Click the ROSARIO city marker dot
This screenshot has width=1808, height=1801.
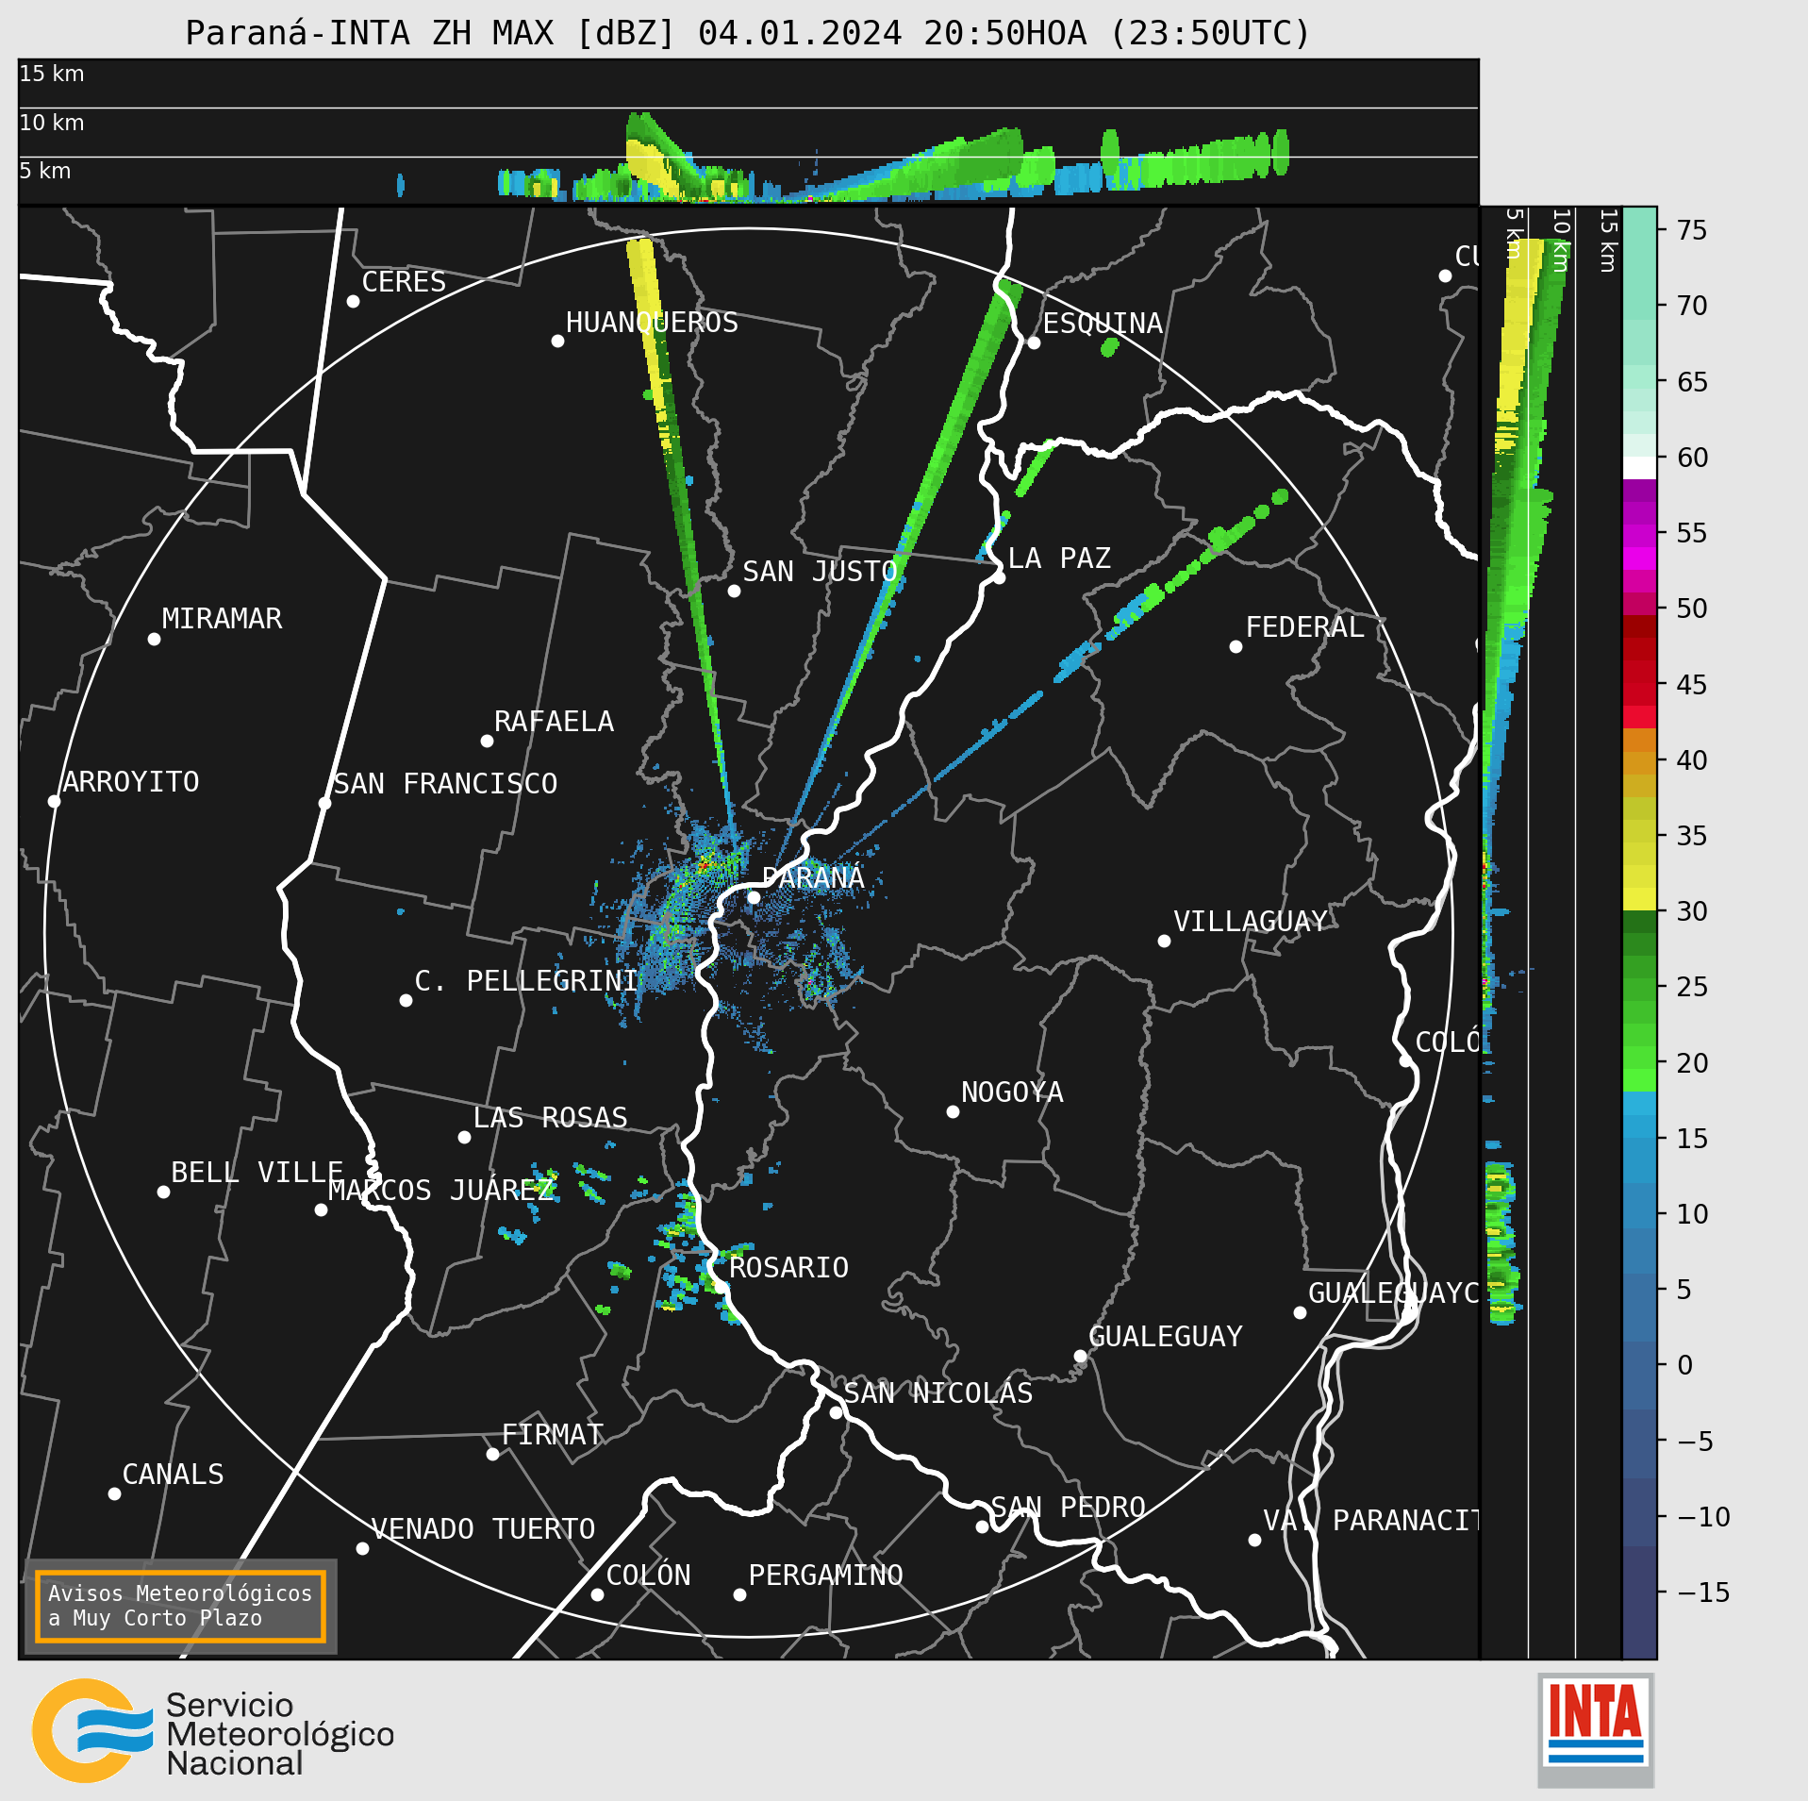(721, 1287)
